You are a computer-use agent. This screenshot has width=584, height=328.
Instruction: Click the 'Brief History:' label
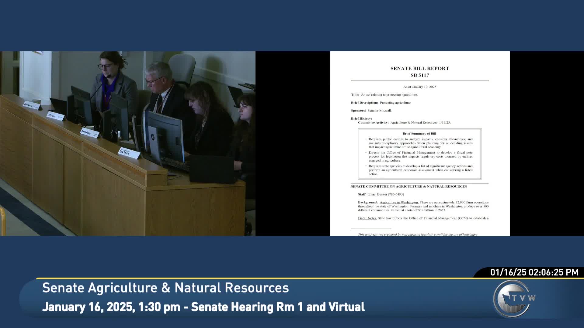pyautogui.click(x=361, y=118)
